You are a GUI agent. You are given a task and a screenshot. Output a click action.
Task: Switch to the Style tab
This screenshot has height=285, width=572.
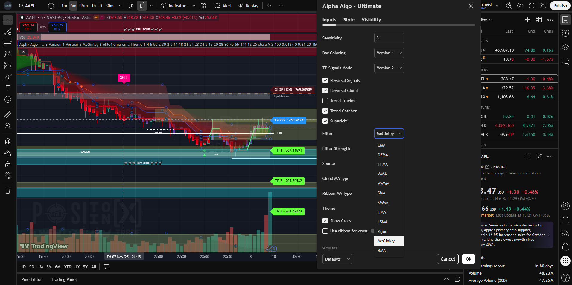349,20
